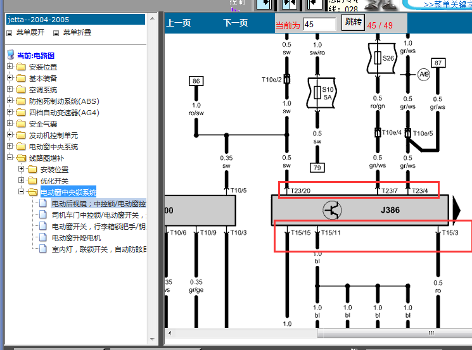Image resolution: width=472 pixels, height=350 pixels.
Task: Click the left tree panel scroll-down arrow
Action: click(152, 339)
